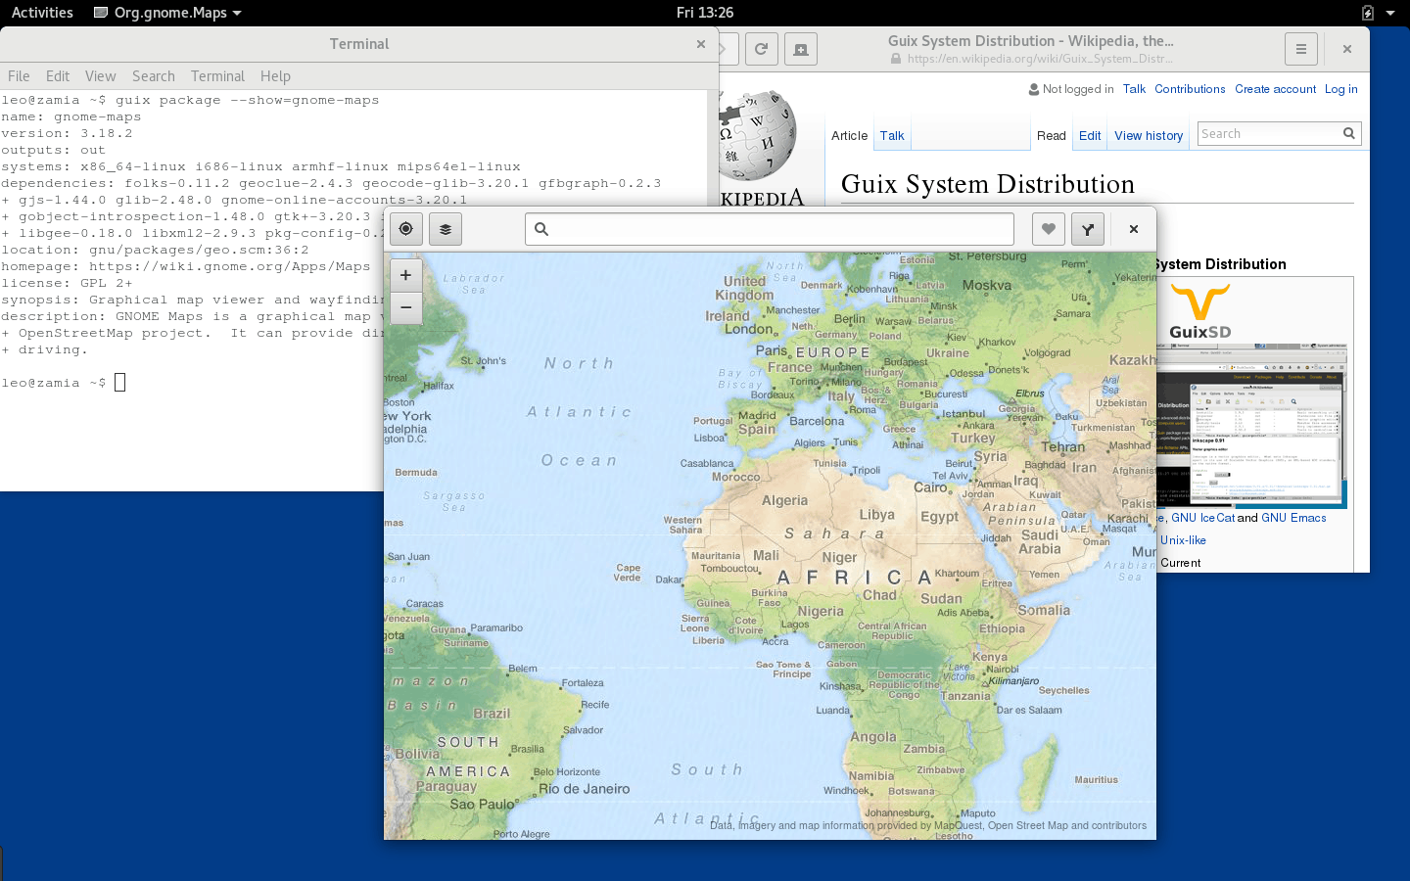Click the GuixSD logo image

coord(1200,312)
